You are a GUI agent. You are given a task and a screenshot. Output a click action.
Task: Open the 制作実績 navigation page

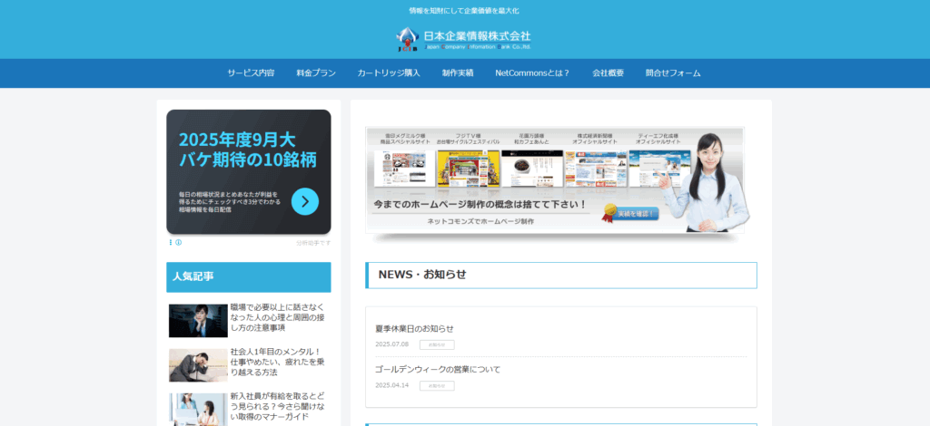[458, 73]
